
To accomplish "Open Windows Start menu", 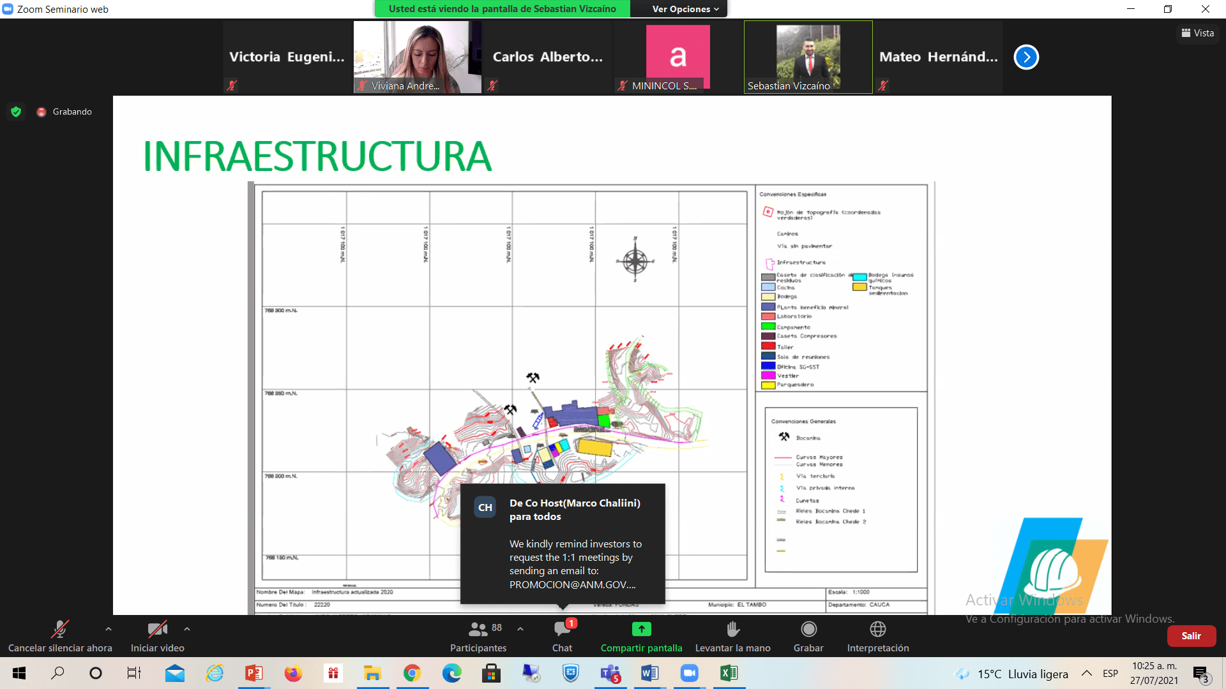I will point(19,673).
